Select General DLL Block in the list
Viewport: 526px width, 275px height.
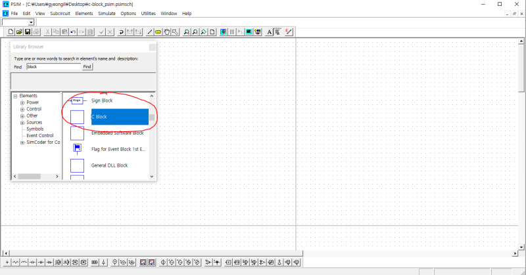[x=109, y=165]
